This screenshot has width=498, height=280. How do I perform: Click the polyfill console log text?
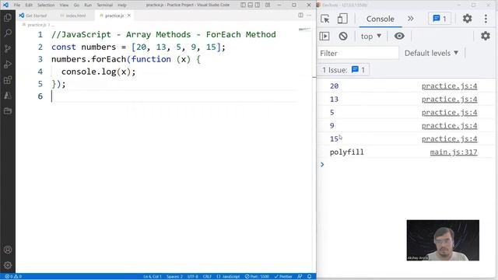(346, 152)
